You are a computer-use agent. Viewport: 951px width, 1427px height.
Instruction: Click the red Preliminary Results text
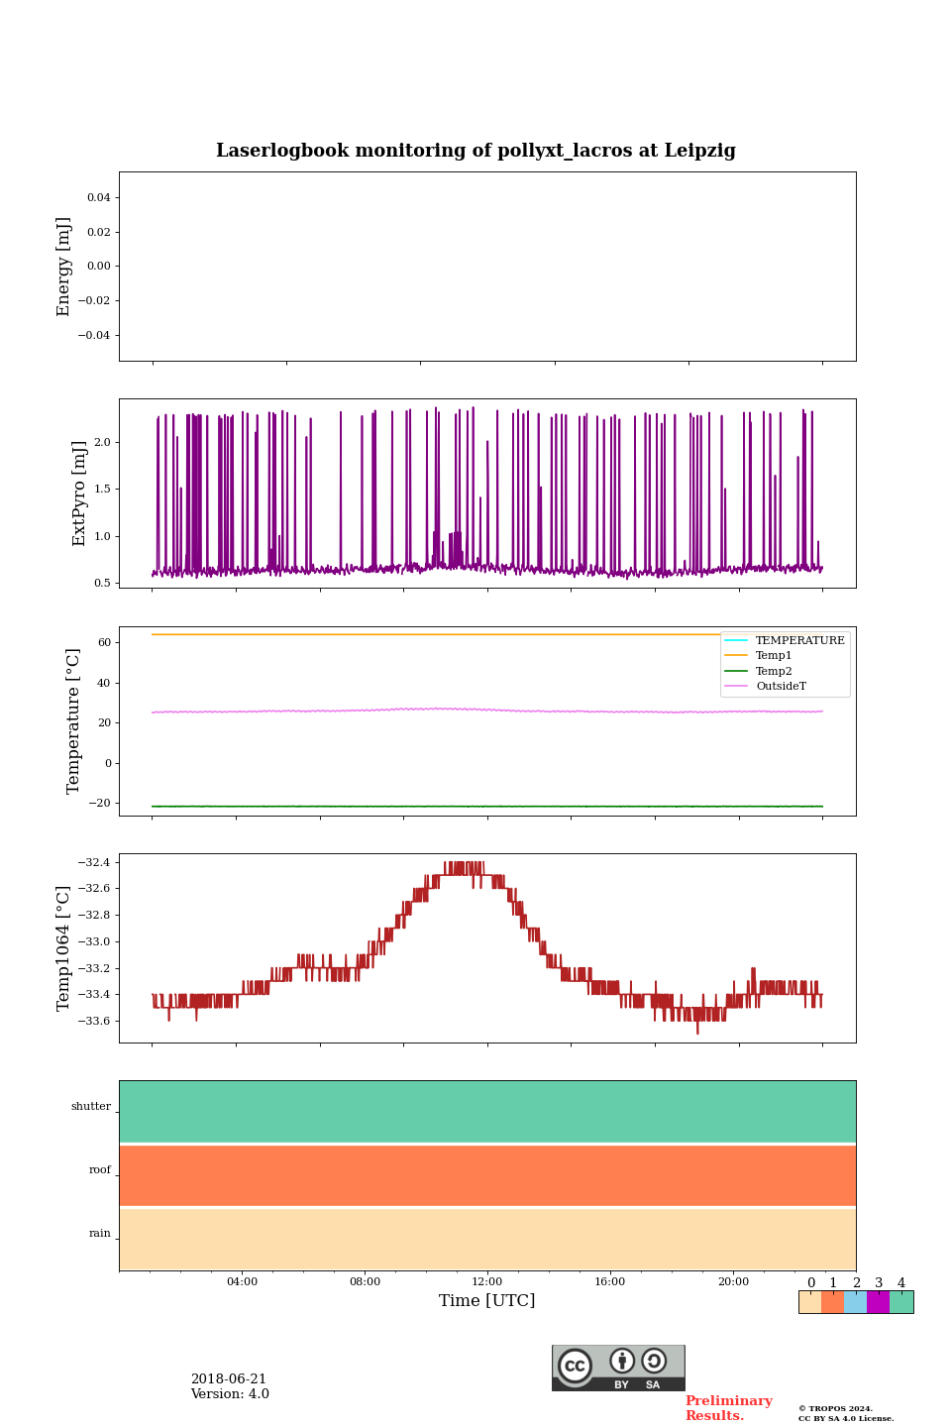click(x=728, y=1408)
